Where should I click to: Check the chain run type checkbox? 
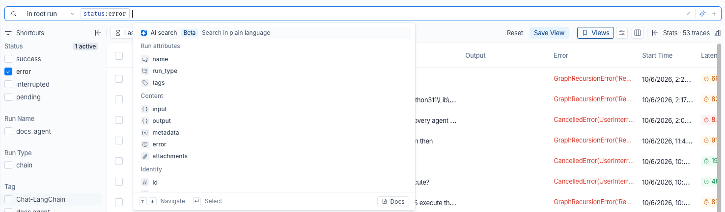(x=8, y=165)
